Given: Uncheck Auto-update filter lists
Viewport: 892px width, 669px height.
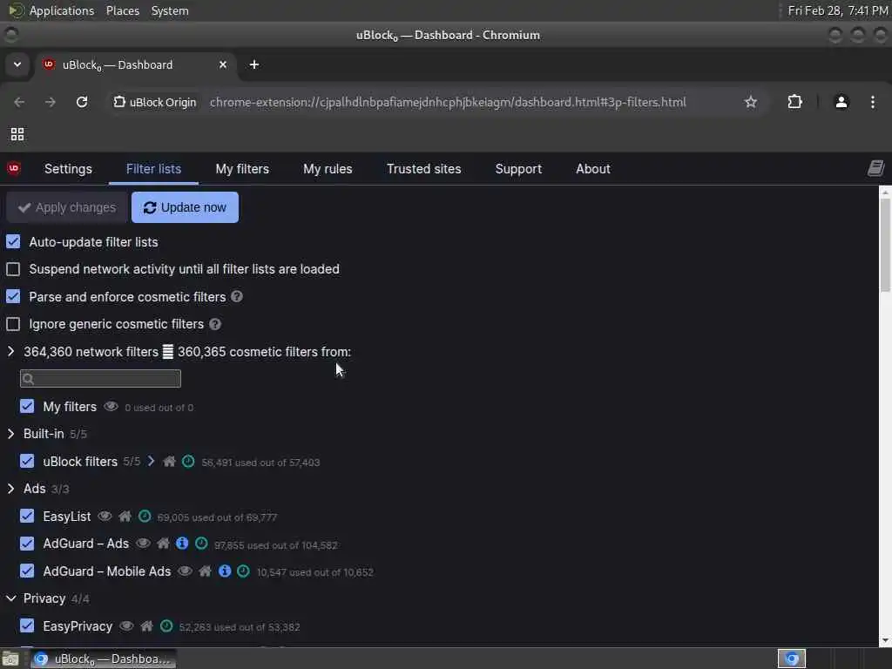Looking at the screenshot, I should pyautogui.click(x=13, y=242).
